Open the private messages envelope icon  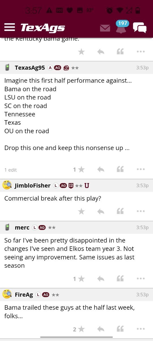(x=105, y=28)
